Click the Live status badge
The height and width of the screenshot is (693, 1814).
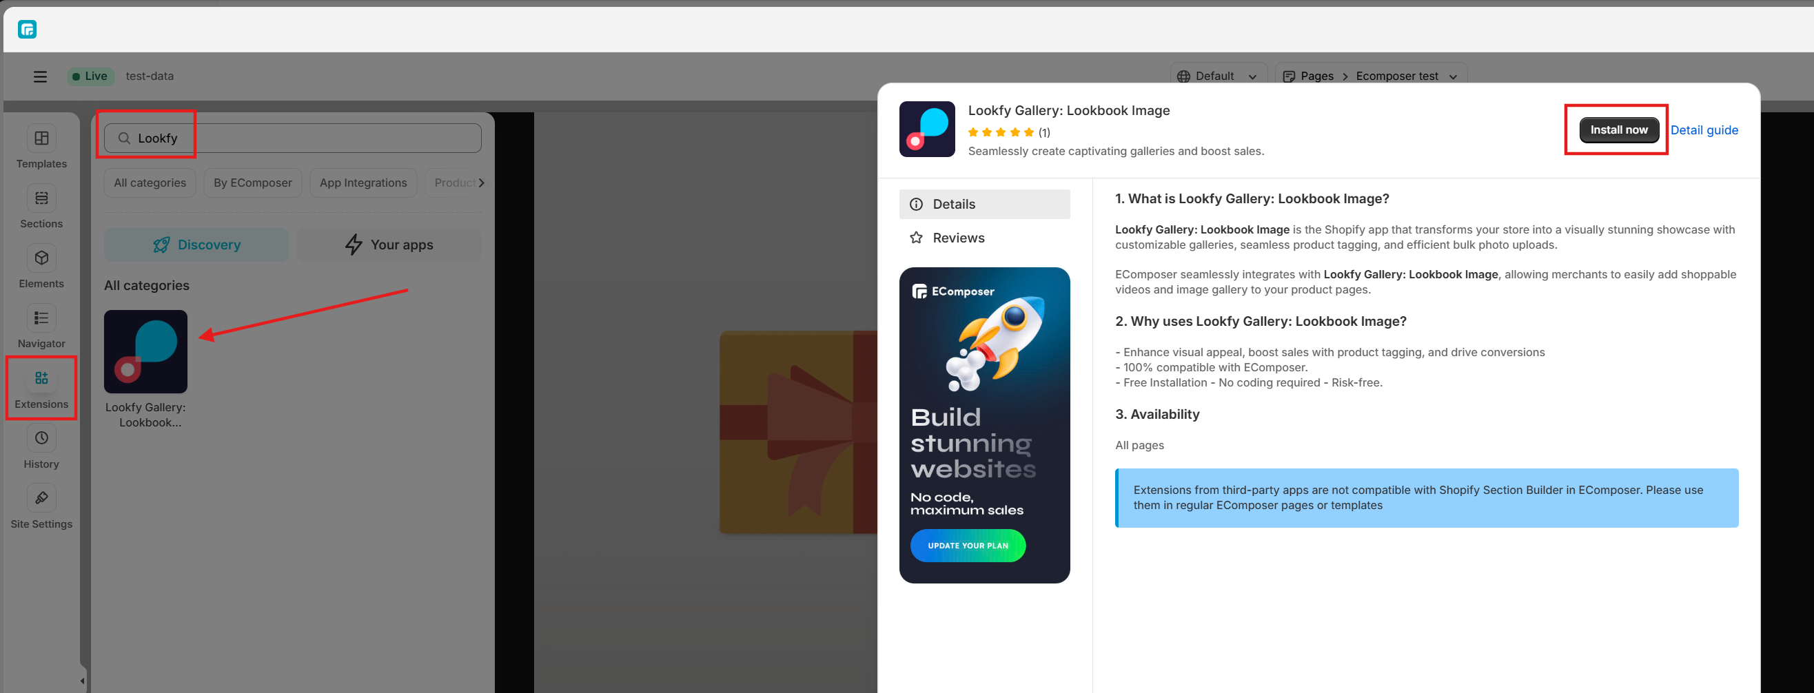coord(90,76)
